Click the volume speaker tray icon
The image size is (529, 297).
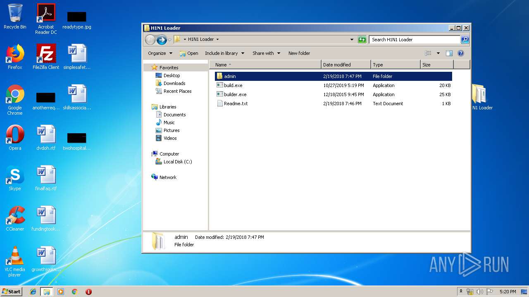coord(480,292)
